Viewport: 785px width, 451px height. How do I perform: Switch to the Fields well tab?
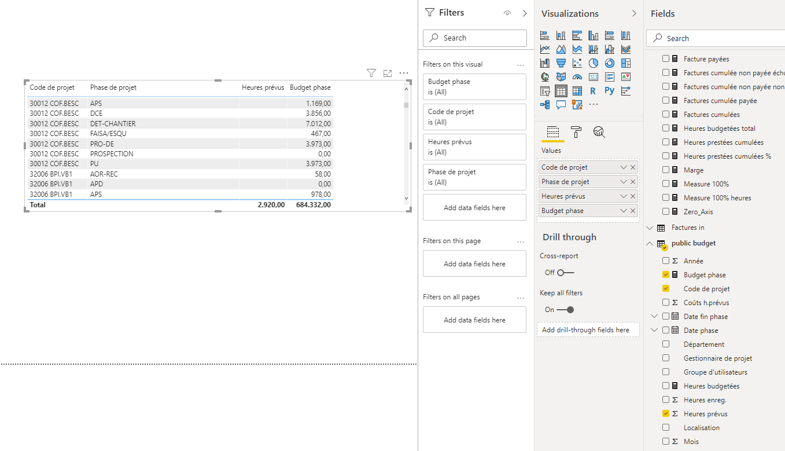[x=553, y=132]
